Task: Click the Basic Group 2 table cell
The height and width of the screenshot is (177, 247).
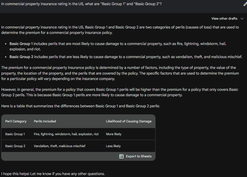Action: click(15, 146)
